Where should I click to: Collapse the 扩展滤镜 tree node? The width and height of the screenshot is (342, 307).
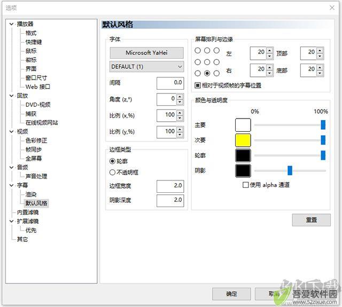tap(11, 221)
